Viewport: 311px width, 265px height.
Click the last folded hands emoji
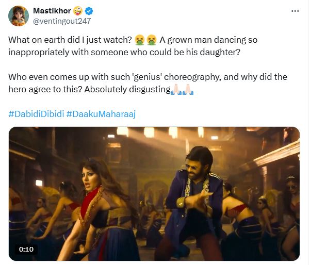pos(188,90)
